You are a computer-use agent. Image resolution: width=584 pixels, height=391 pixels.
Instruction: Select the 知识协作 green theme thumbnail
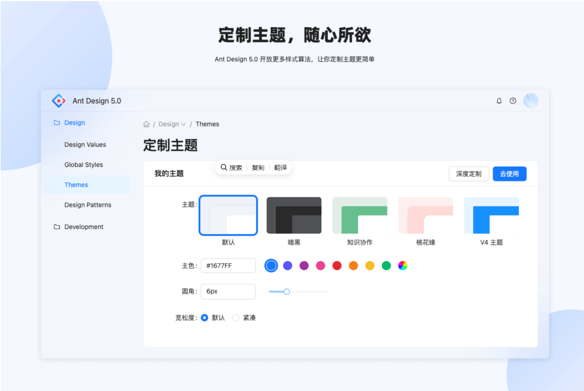pyautogui.click(x=360, y=215)
